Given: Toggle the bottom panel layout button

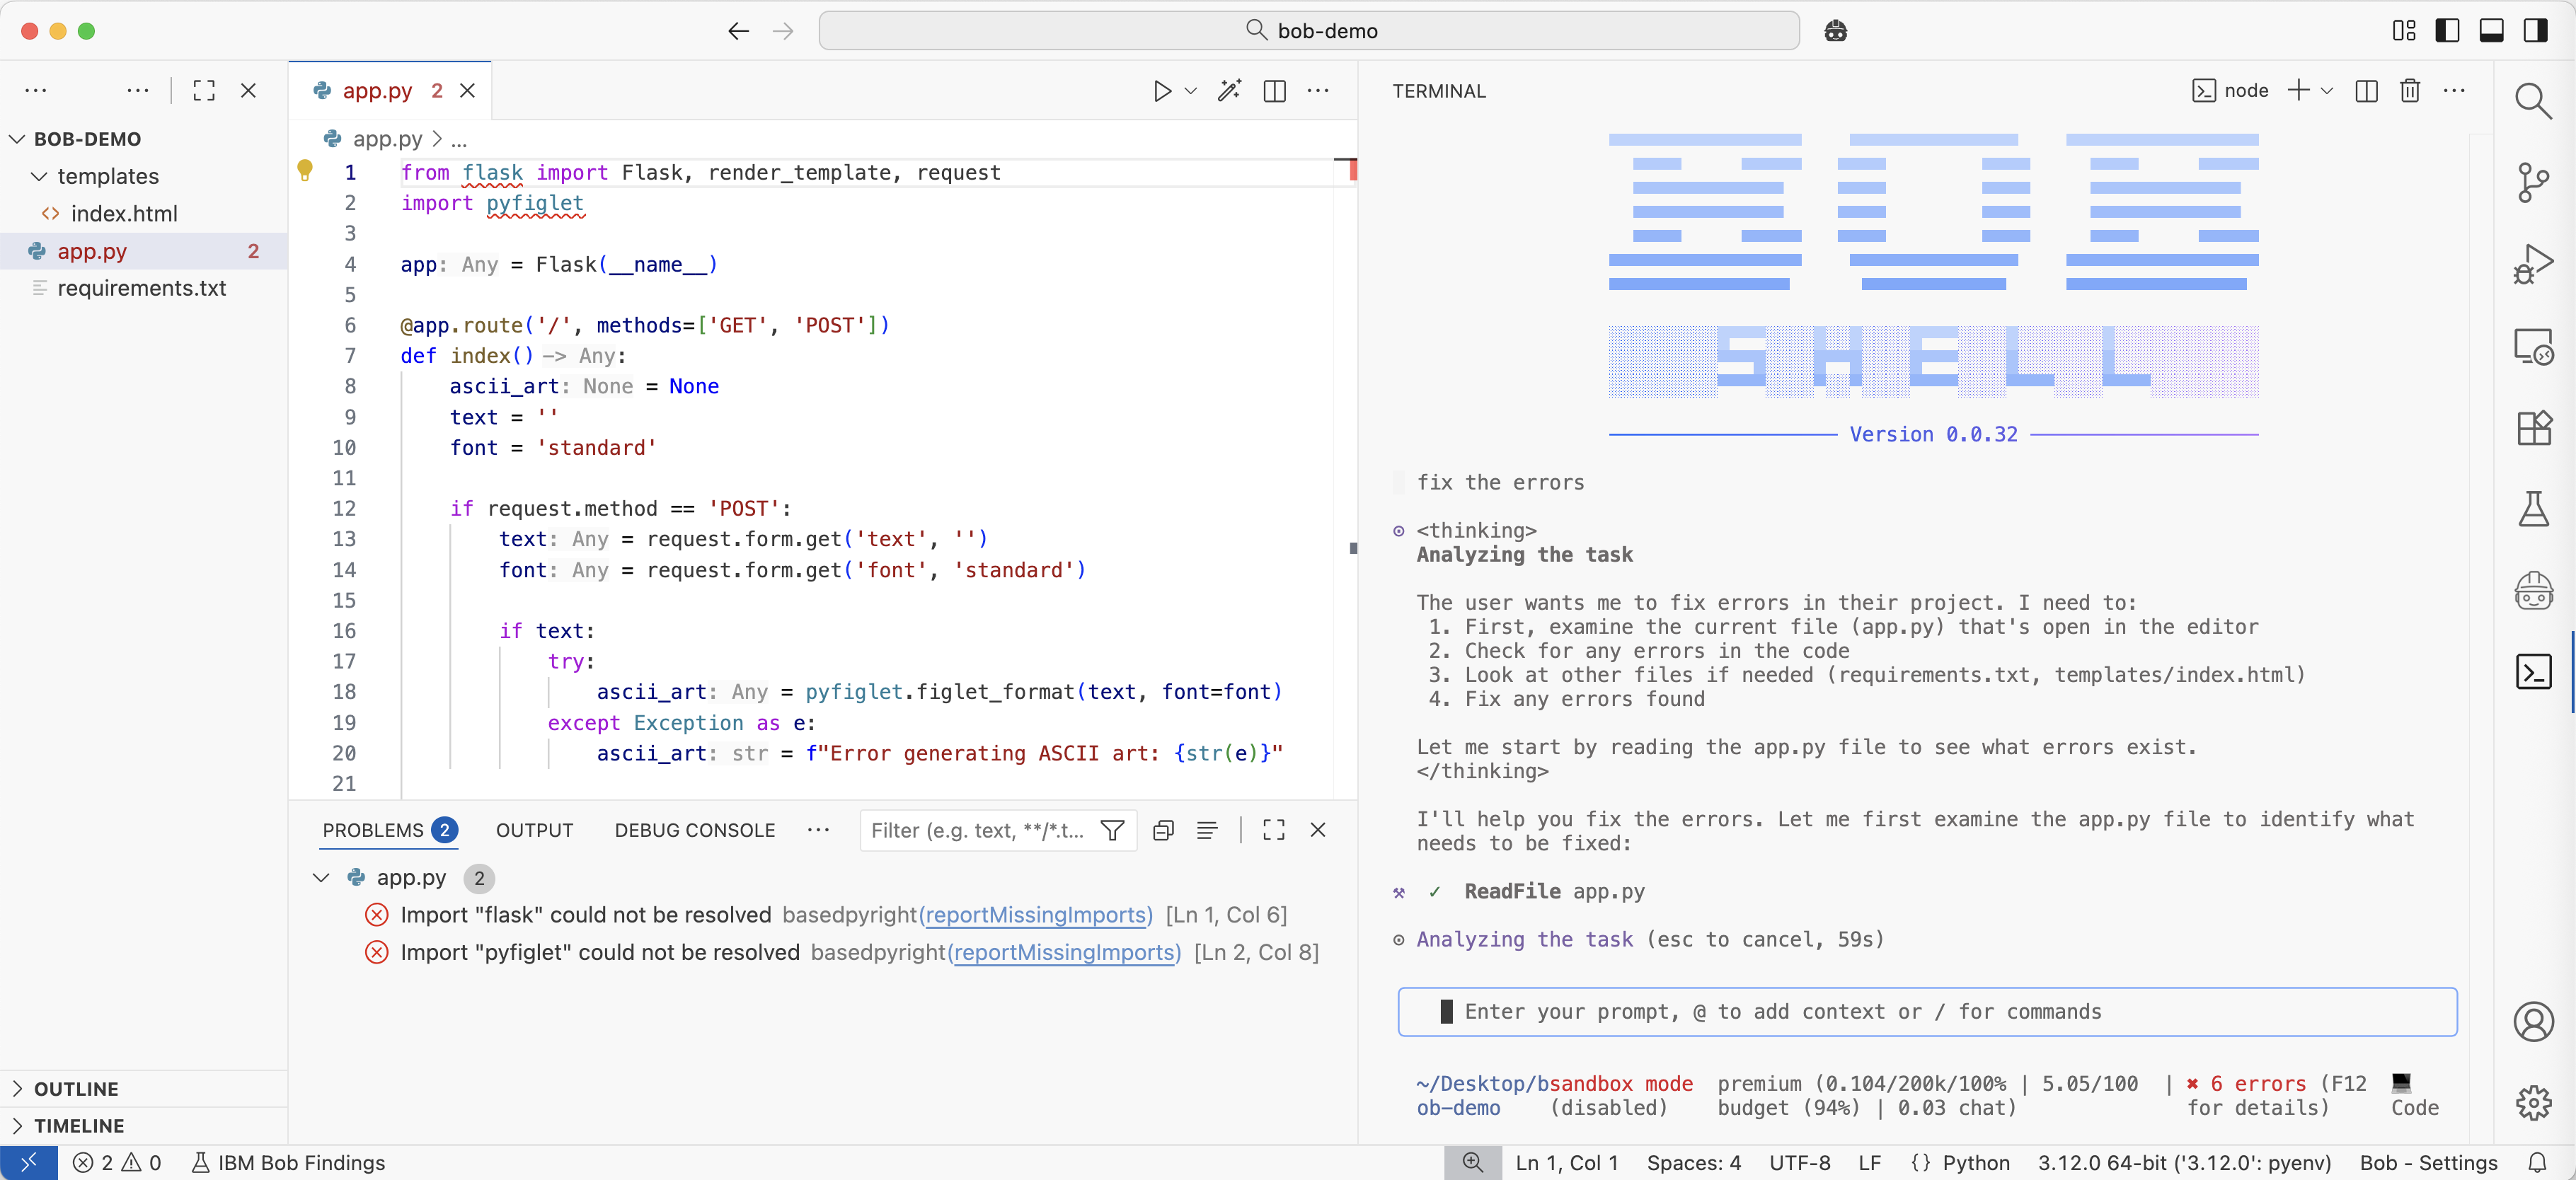Looking at the screenshot, I should (x=2491, y=31).
